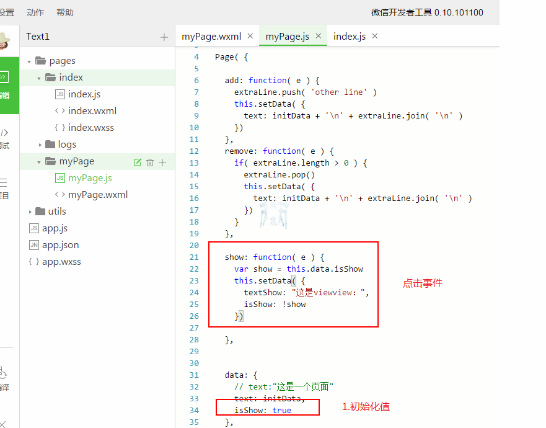
Task: Click the plus icon on myPage folder
Action: [x=162, y=162]
